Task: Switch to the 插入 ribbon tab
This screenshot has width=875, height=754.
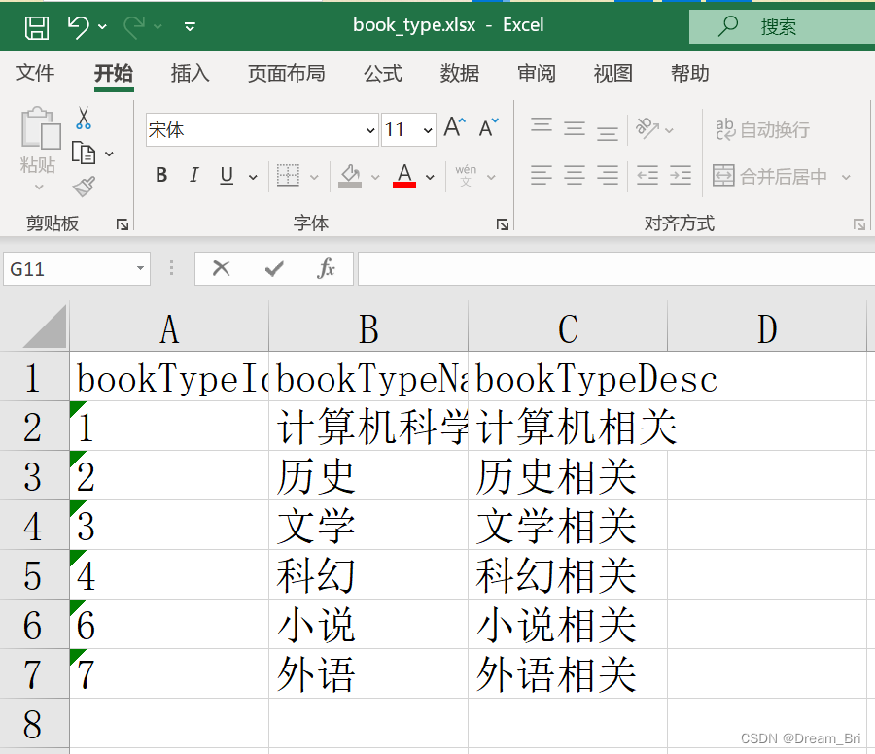Action: tap(190, 73)
